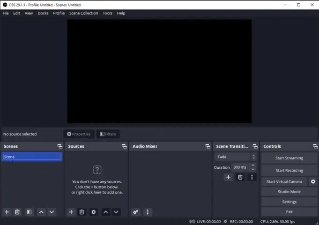Pop out the Sources dock

pos(124,146)
